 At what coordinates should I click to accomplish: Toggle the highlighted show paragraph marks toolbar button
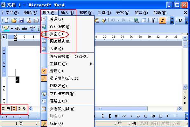[x=162, y=20]
